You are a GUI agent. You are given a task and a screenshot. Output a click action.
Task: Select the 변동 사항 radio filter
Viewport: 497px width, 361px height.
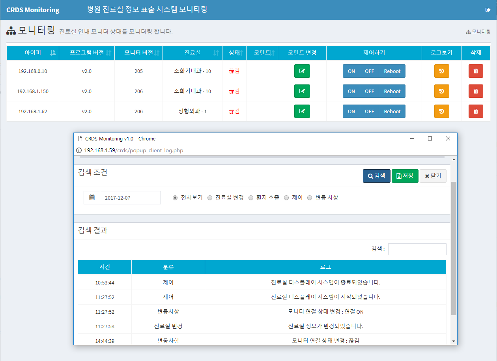pyautogui.click(x=310, y=198)
